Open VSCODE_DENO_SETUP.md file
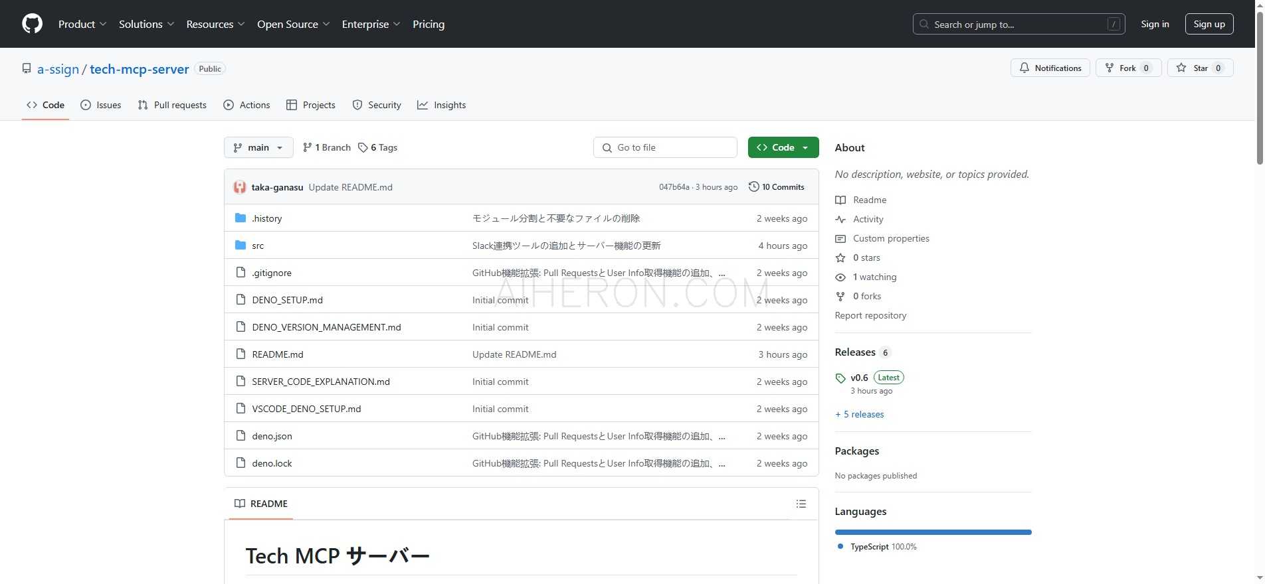1265x584 pixels. (x=306, y=409)
